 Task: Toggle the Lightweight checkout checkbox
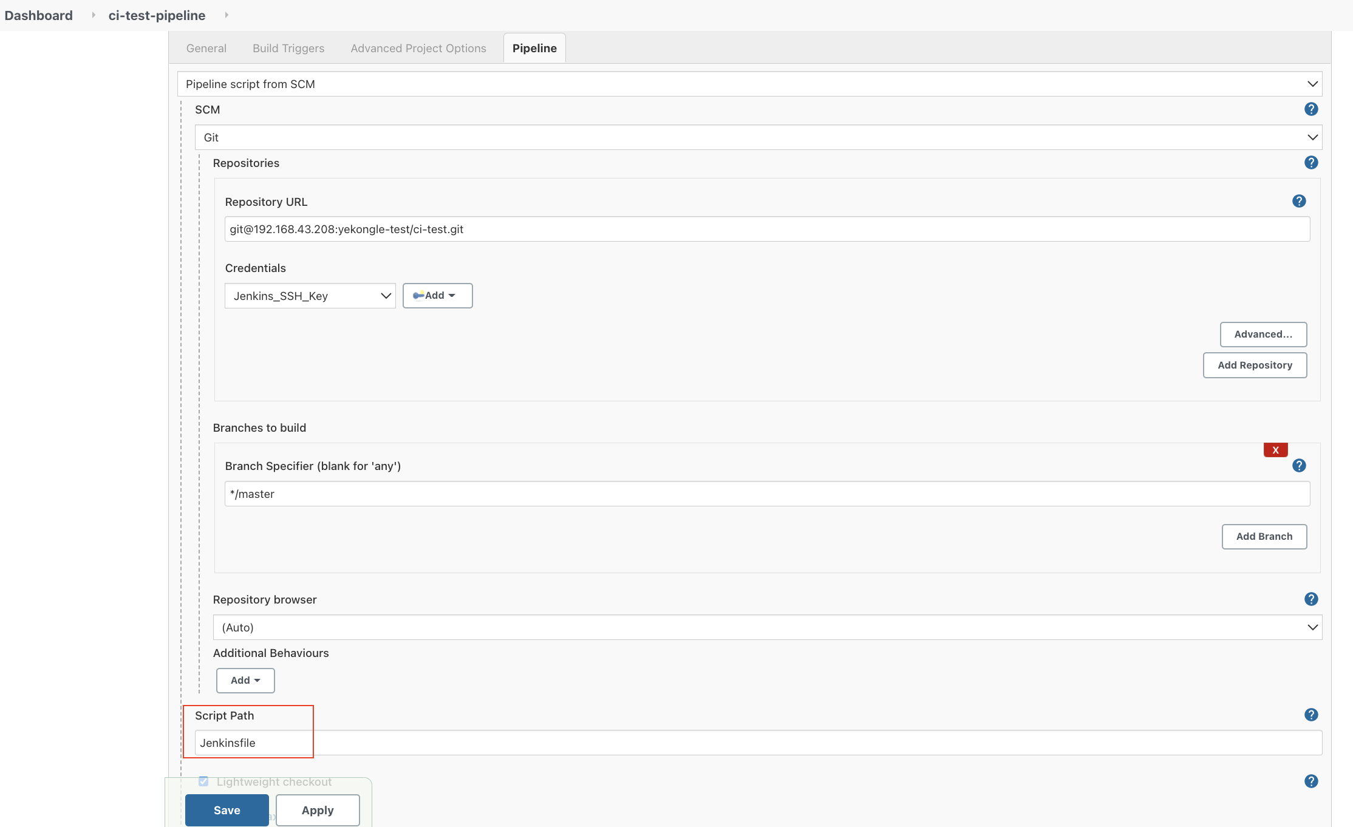coord(203,781)
